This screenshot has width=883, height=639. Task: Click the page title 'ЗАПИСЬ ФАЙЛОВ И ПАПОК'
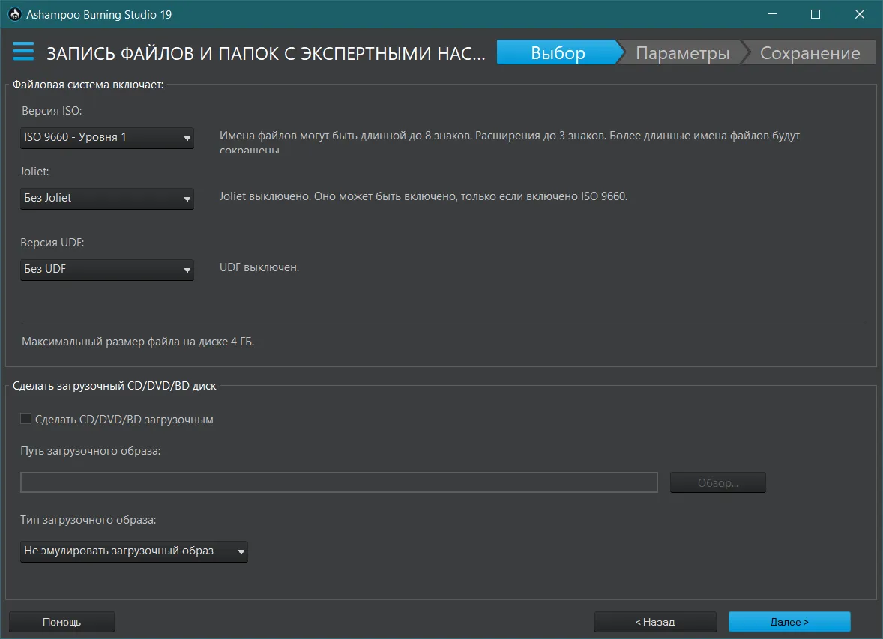pyautogui.click(x=265, y=53)
